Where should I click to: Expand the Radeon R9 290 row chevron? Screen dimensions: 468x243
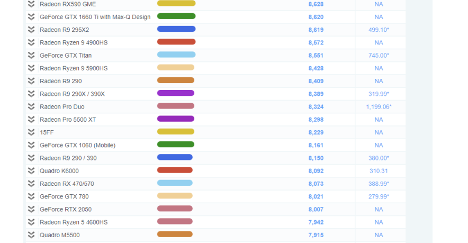click(x=31, y=81)
